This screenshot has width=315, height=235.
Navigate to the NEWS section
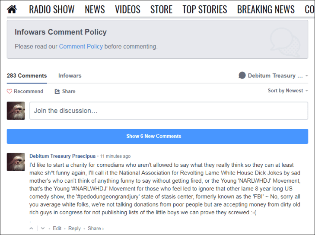pos(95,9)
